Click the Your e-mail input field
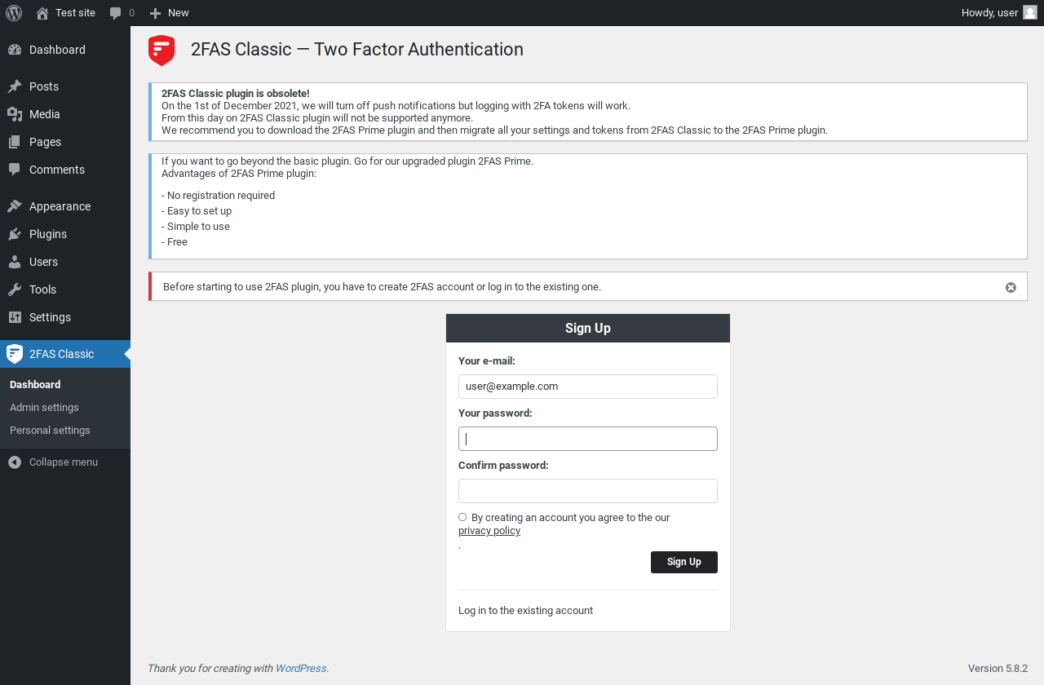This screenshot has width=1044, height=685. pos(588,387)
